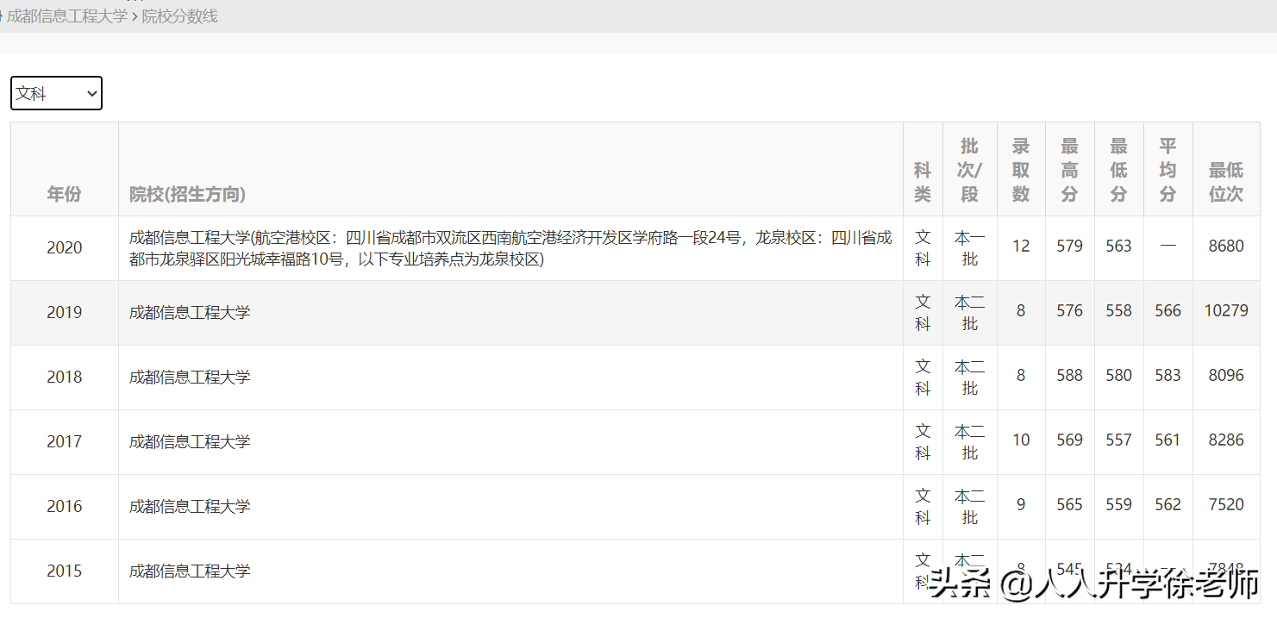Open the 成都信息工程大学 breadcrumb link
This screenshot has width=1277, height=618.
pos(67,16)
